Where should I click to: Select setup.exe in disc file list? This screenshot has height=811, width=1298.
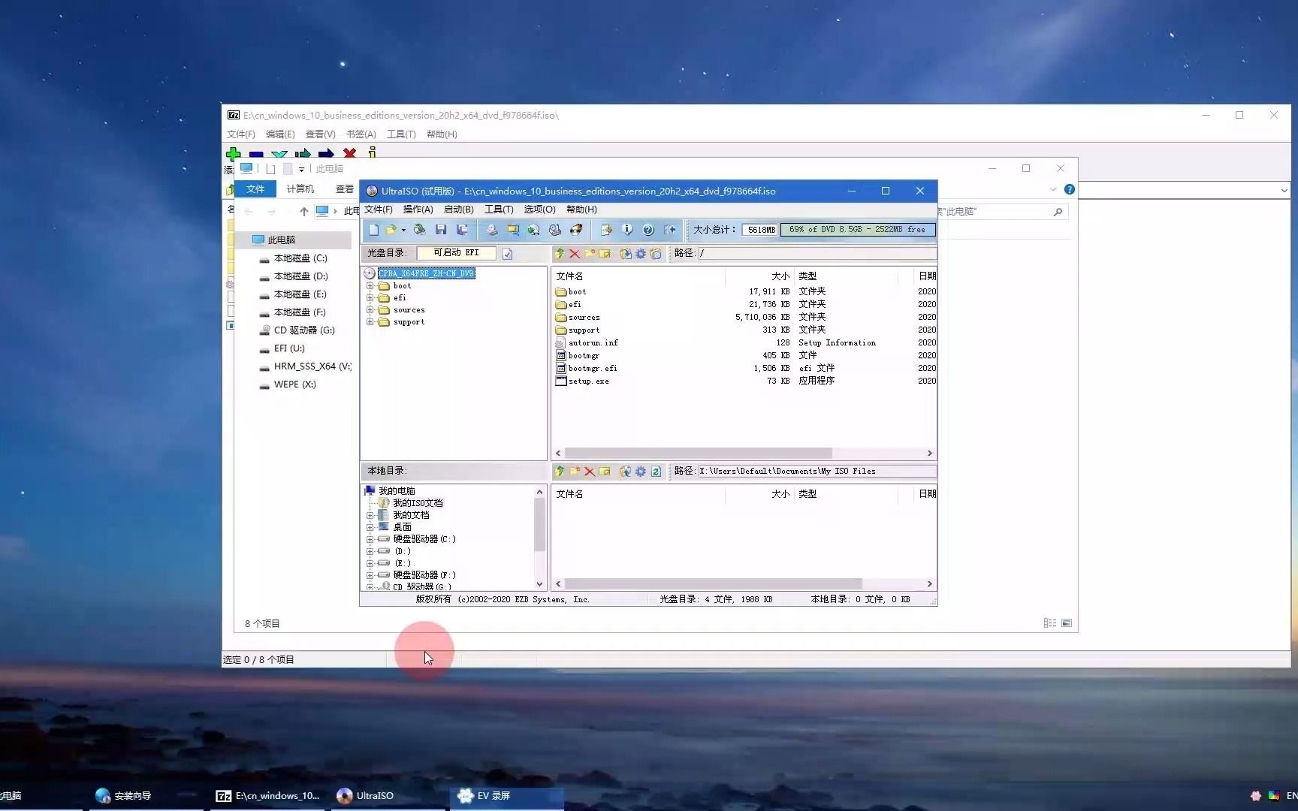click(588, 381)
